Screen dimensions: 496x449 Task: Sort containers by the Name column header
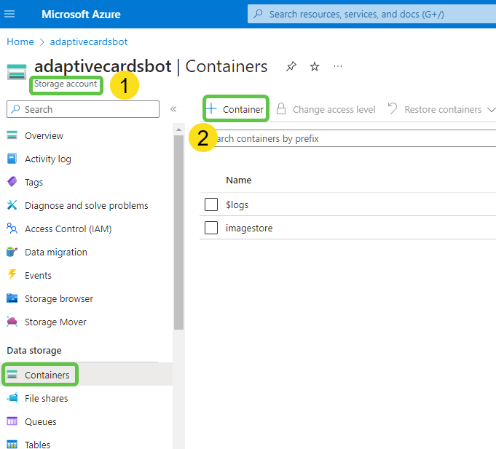point(238,180)
